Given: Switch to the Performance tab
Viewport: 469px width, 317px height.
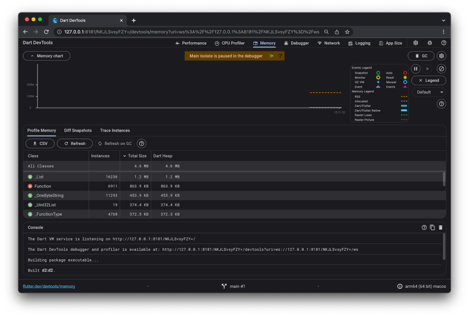Looking at the screenshot, I should (x=191, y=43).
